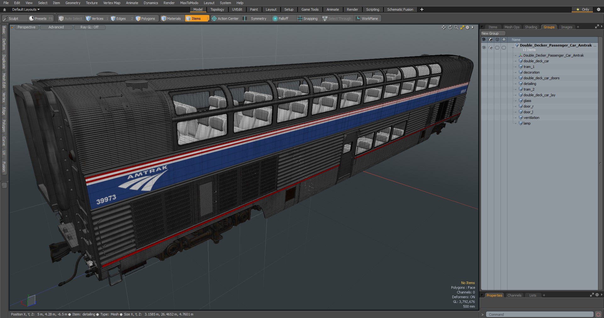
Task: Switch to the UVEdit layout tab
Action: [237, 9]
